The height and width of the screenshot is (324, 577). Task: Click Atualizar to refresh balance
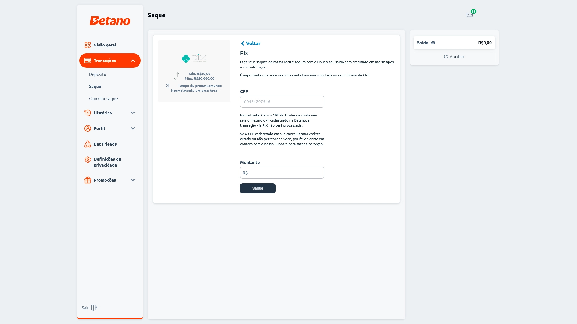pyautogui.click(x=454, y=57)
